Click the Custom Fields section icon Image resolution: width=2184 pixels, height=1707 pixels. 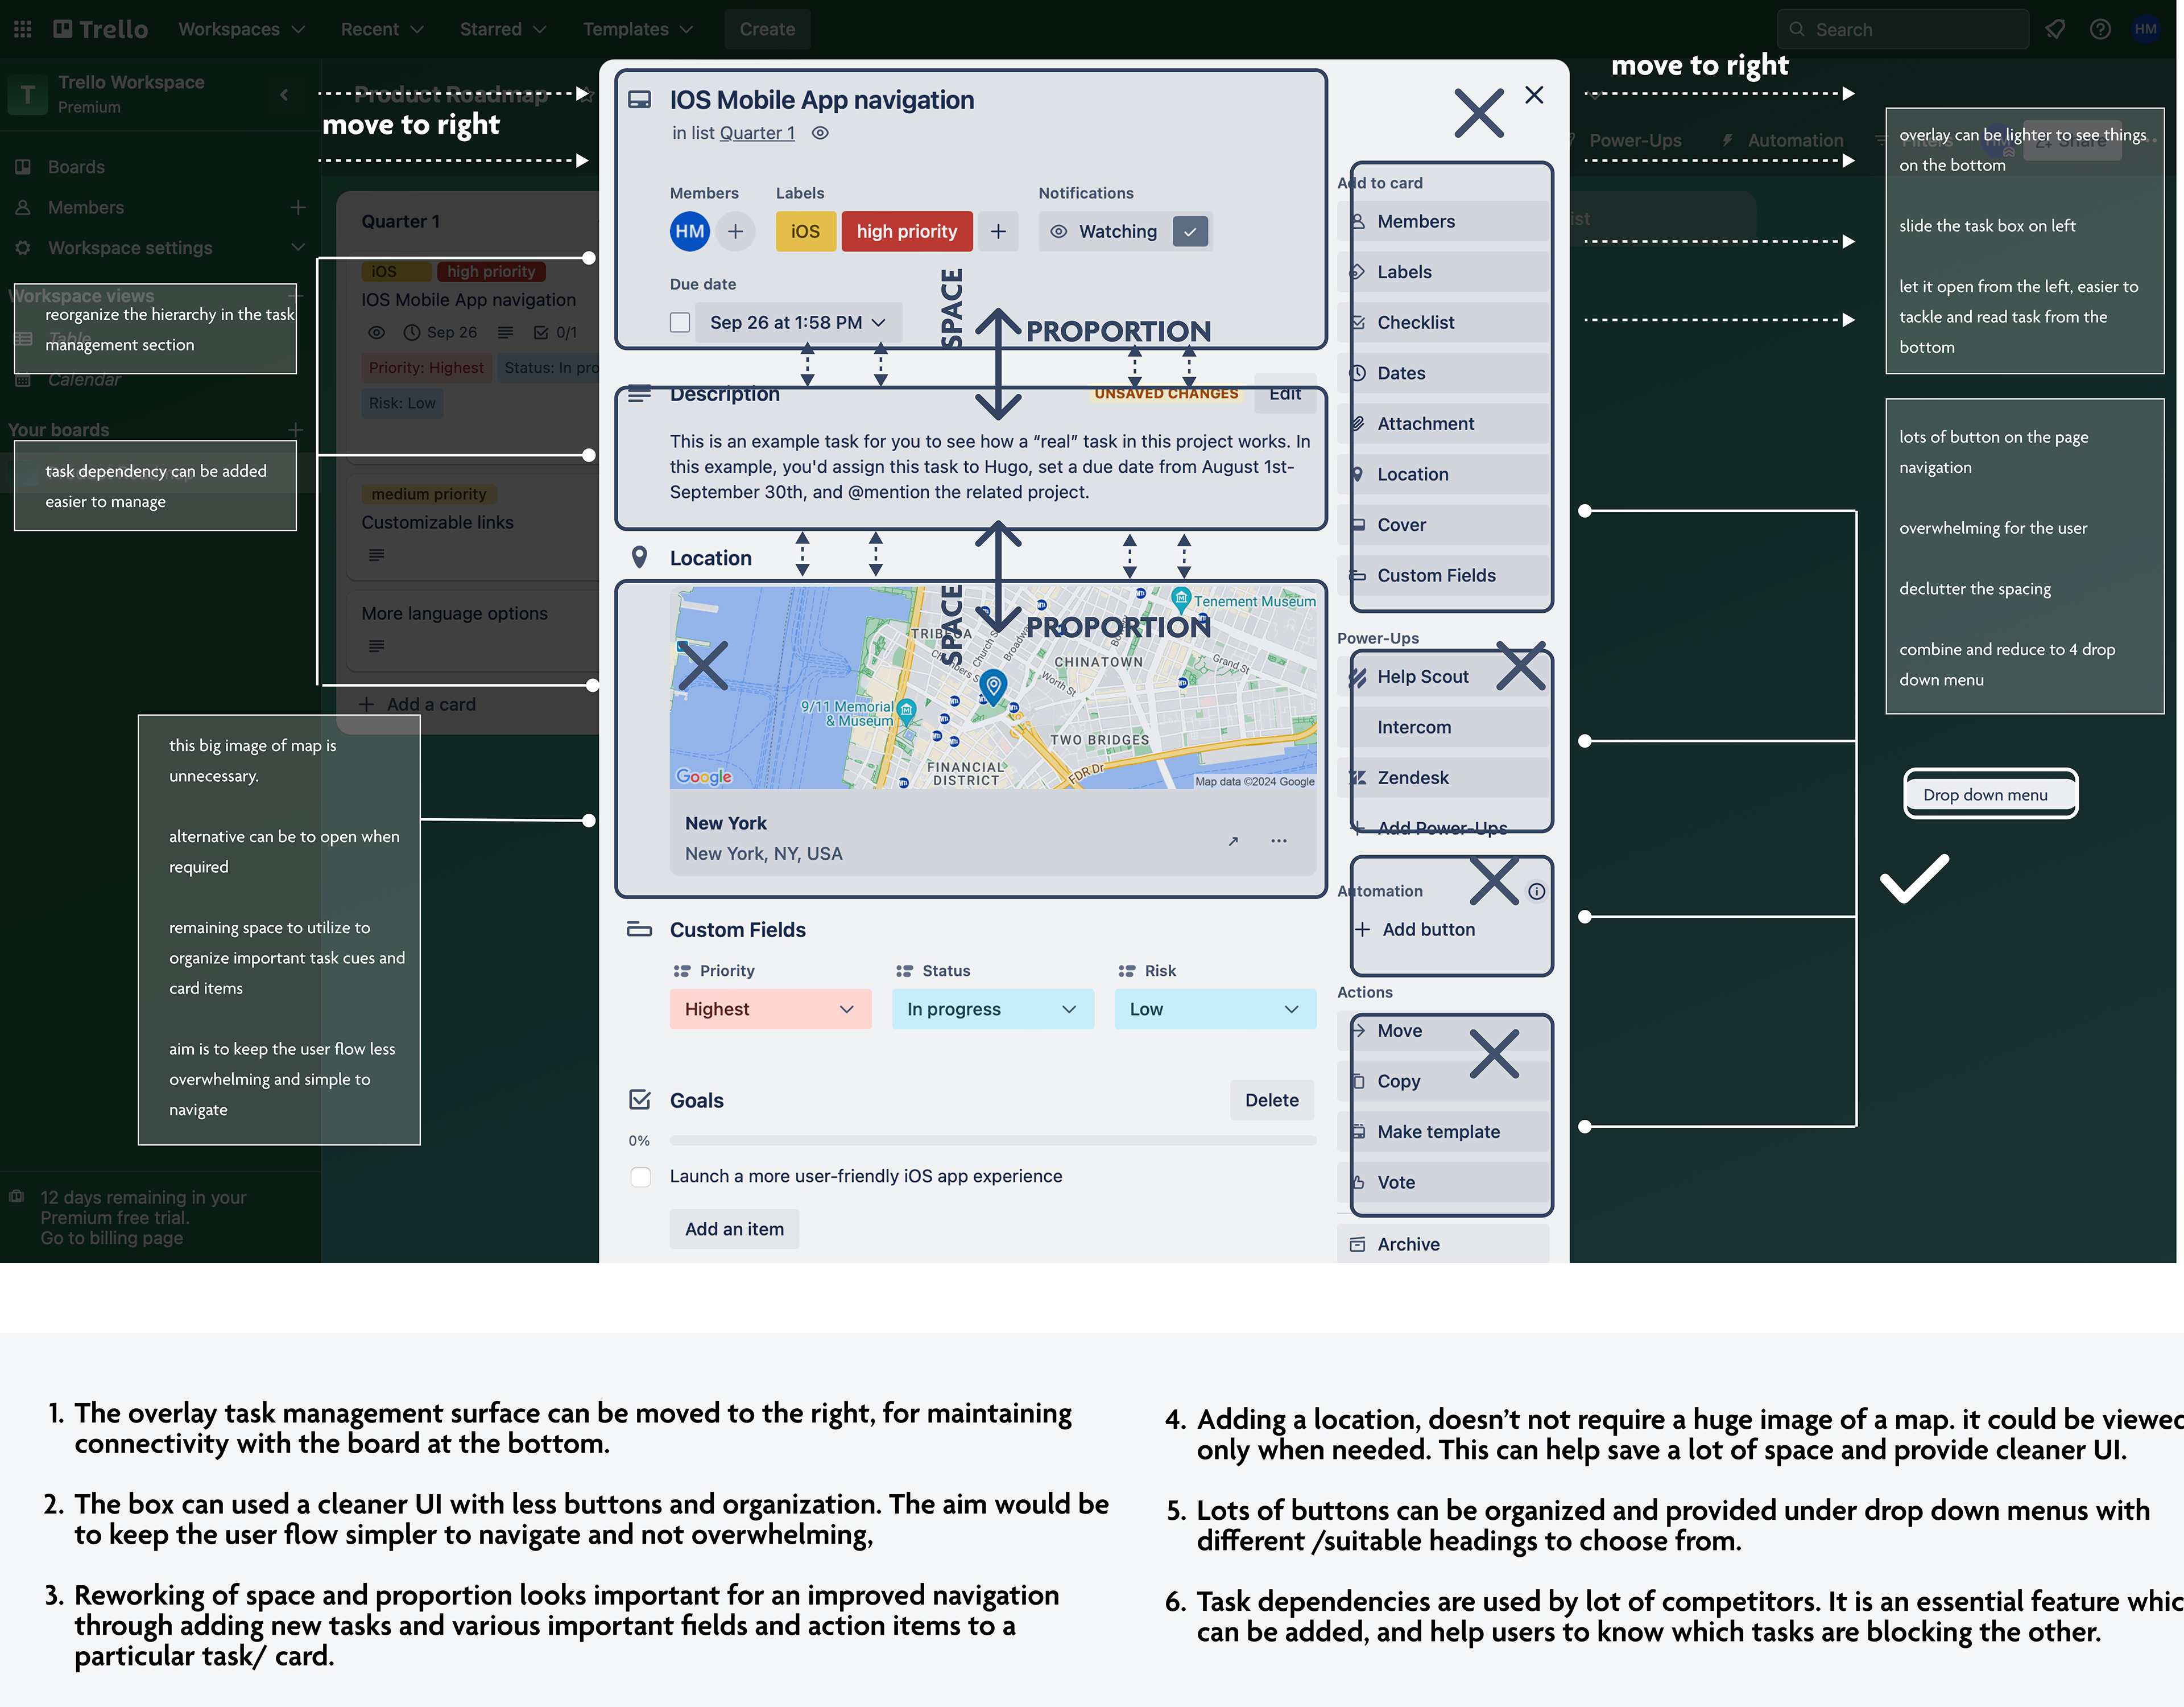(x=639, y=930)
